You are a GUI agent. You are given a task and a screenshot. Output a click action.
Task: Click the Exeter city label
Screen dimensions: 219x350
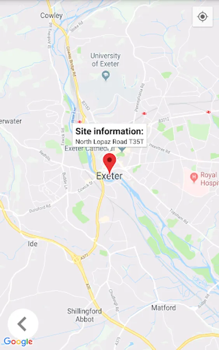(x=109, y=176)
